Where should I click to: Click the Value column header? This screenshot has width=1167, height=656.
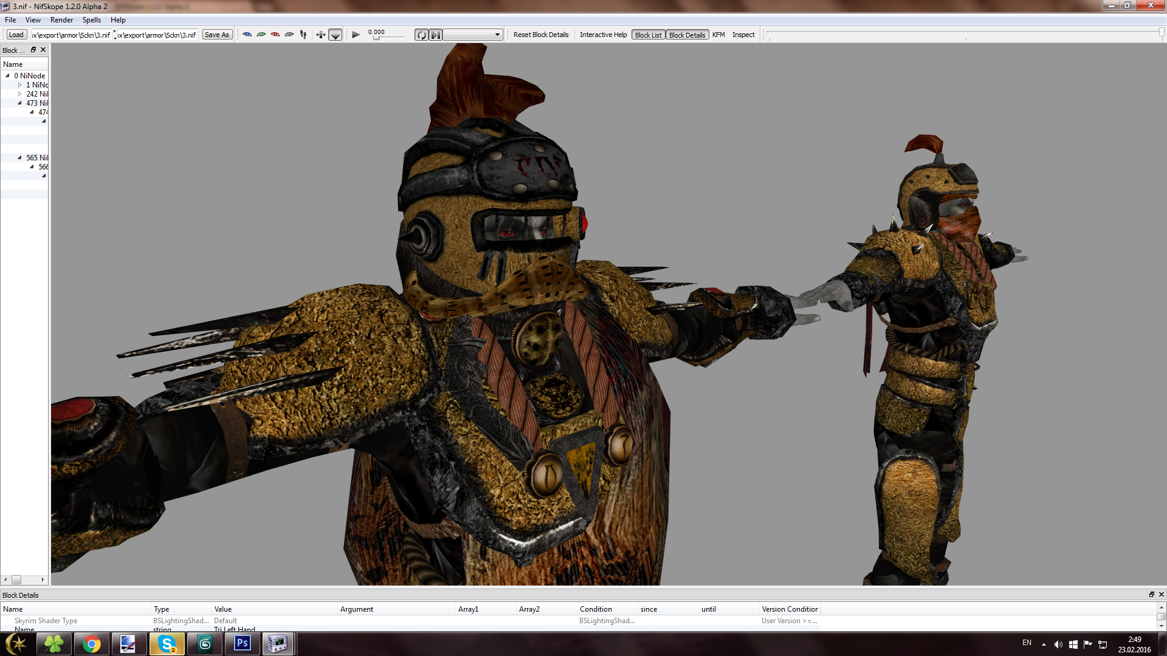[274, 609]
